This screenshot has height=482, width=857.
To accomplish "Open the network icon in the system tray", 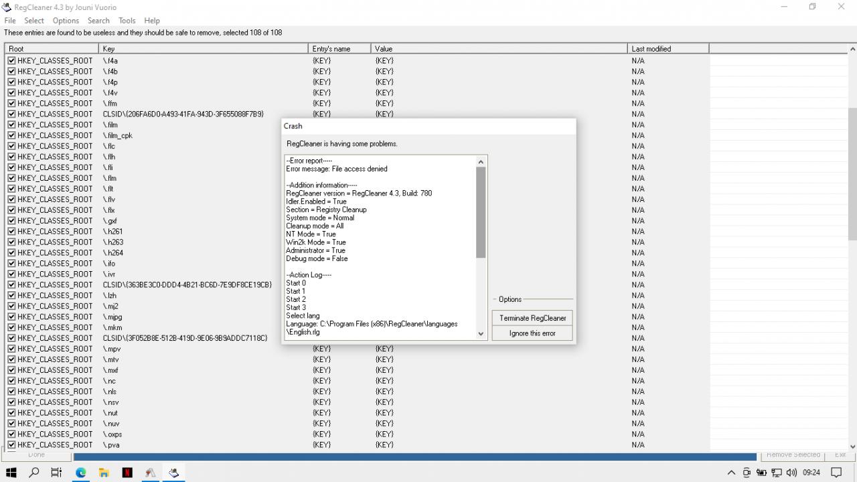I will point(777,472).
